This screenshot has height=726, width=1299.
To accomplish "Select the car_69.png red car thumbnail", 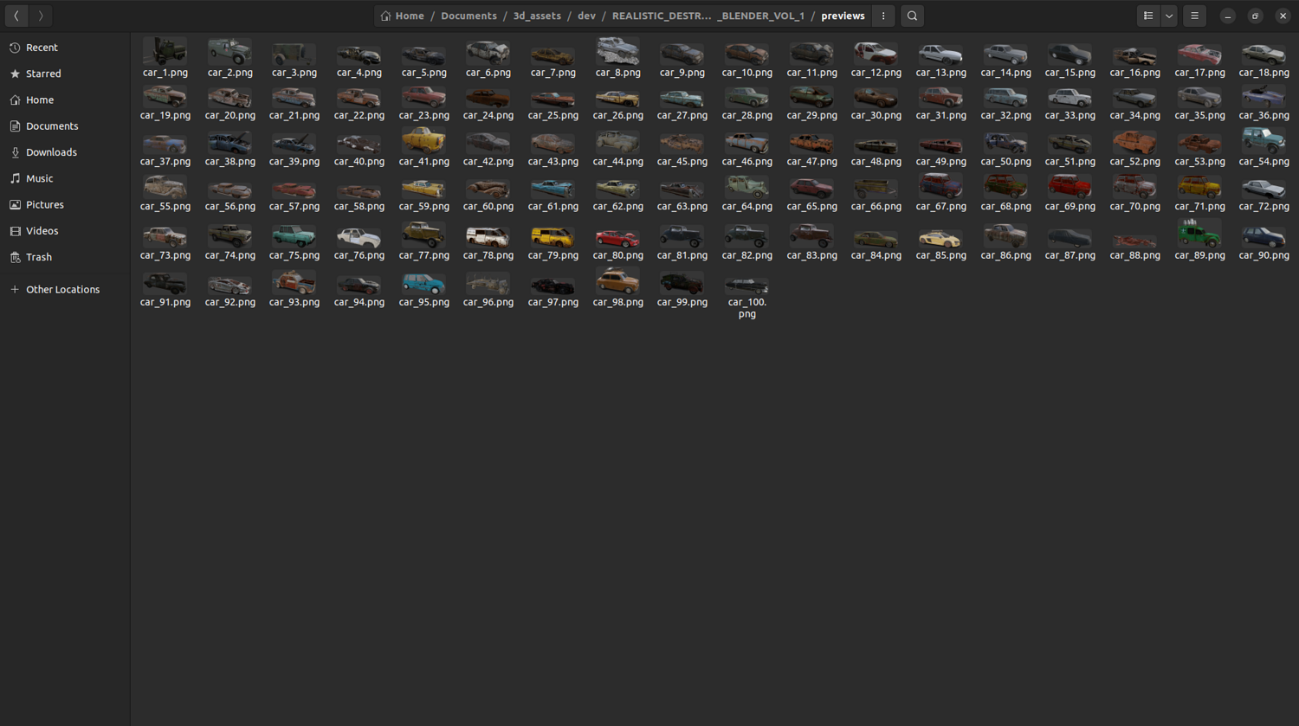I will (1070, 186).
